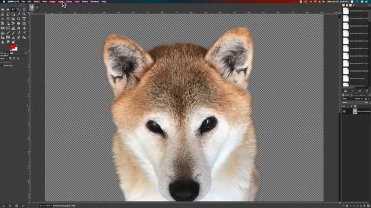Select the Zoom magnifier tool
Viewport: 371px width, 208px height.
click(24, 14)
